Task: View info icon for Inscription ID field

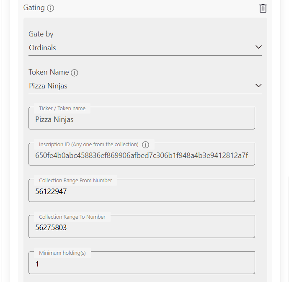Action: [145, 145]
